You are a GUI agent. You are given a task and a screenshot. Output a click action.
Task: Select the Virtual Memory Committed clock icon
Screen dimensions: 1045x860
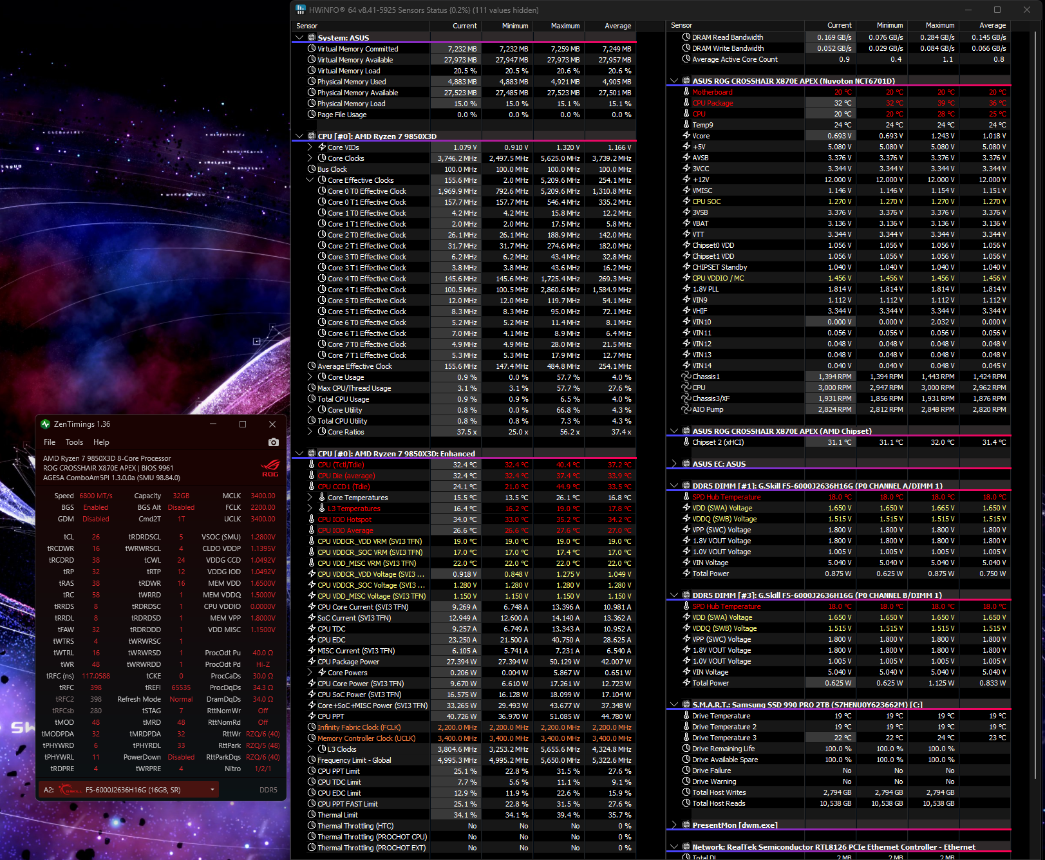click(312, 49)
